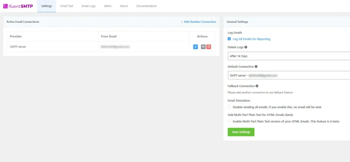
Task: Open the Email Logs tab
Action: coord(89,6)
